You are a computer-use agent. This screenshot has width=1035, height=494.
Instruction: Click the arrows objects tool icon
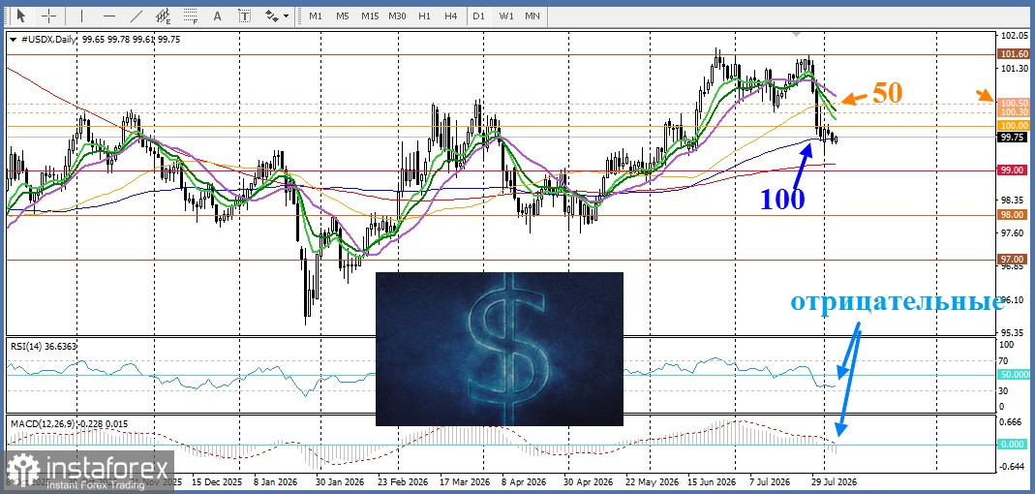pos(271,15)
